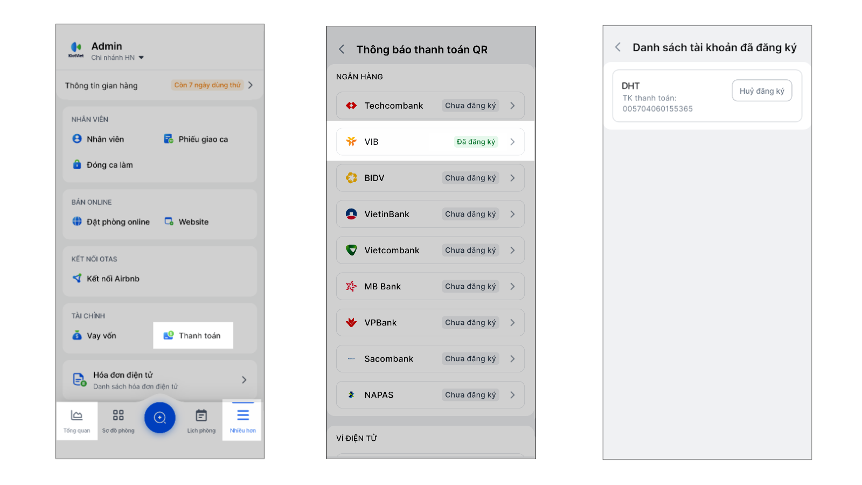Click the Vay vốn money bag icon

(77, 336)
